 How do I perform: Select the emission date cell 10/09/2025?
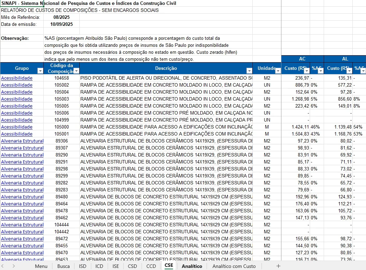[61, 24]
